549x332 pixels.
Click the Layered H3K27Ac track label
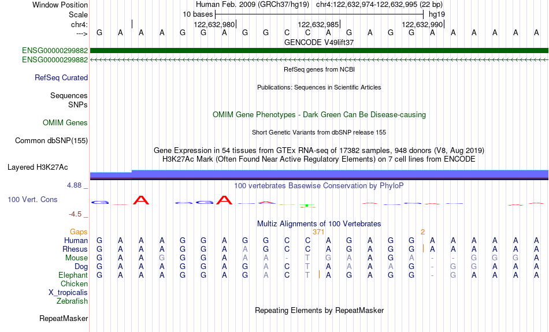(38, 167)
